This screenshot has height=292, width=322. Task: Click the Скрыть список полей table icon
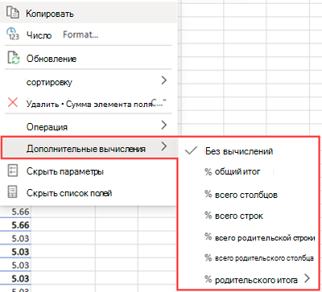click(13, 192)
